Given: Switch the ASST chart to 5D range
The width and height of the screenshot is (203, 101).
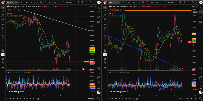Looking at the screenshot, I should (113, 99).
